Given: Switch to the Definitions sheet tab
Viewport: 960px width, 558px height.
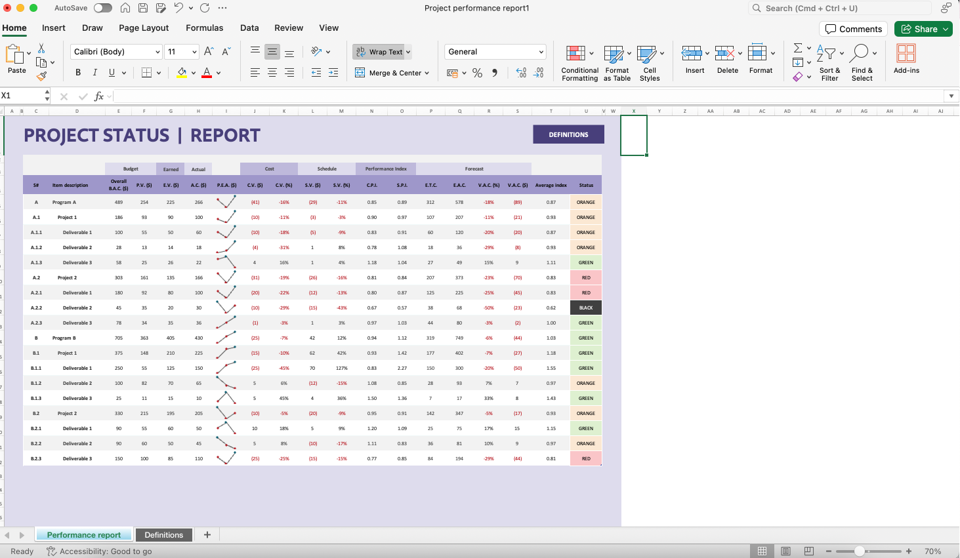Looking at the screenshot, I should pyautogui.click(x=163, y=535).
